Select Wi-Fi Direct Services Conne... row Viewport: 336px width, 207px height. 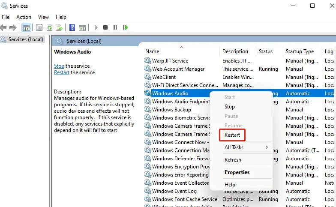point(185,85)
